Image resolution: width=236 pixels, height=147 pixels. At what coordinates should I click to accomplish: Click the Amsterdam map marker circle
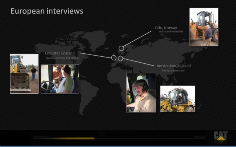(x=121, y=59)
